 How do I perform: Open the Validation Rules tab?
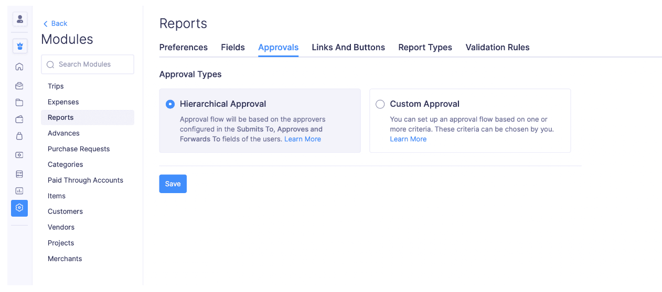coord(497,47)
